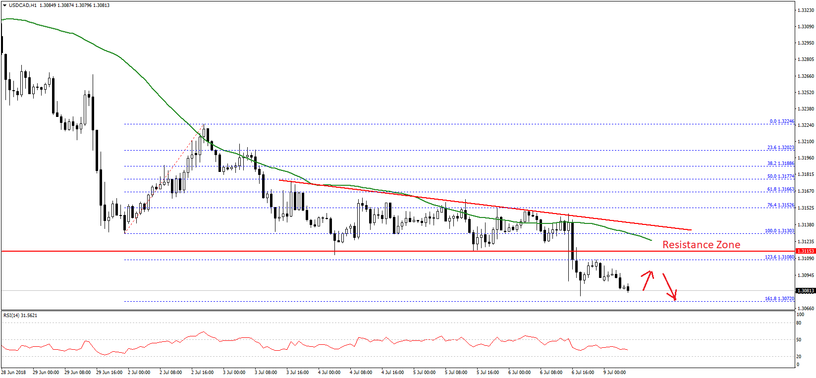This screenshot has width=816, height=378.
Task: Select the 38.2 Fibonacci level label
Action: pyautogui.click(x=780, y=163)
